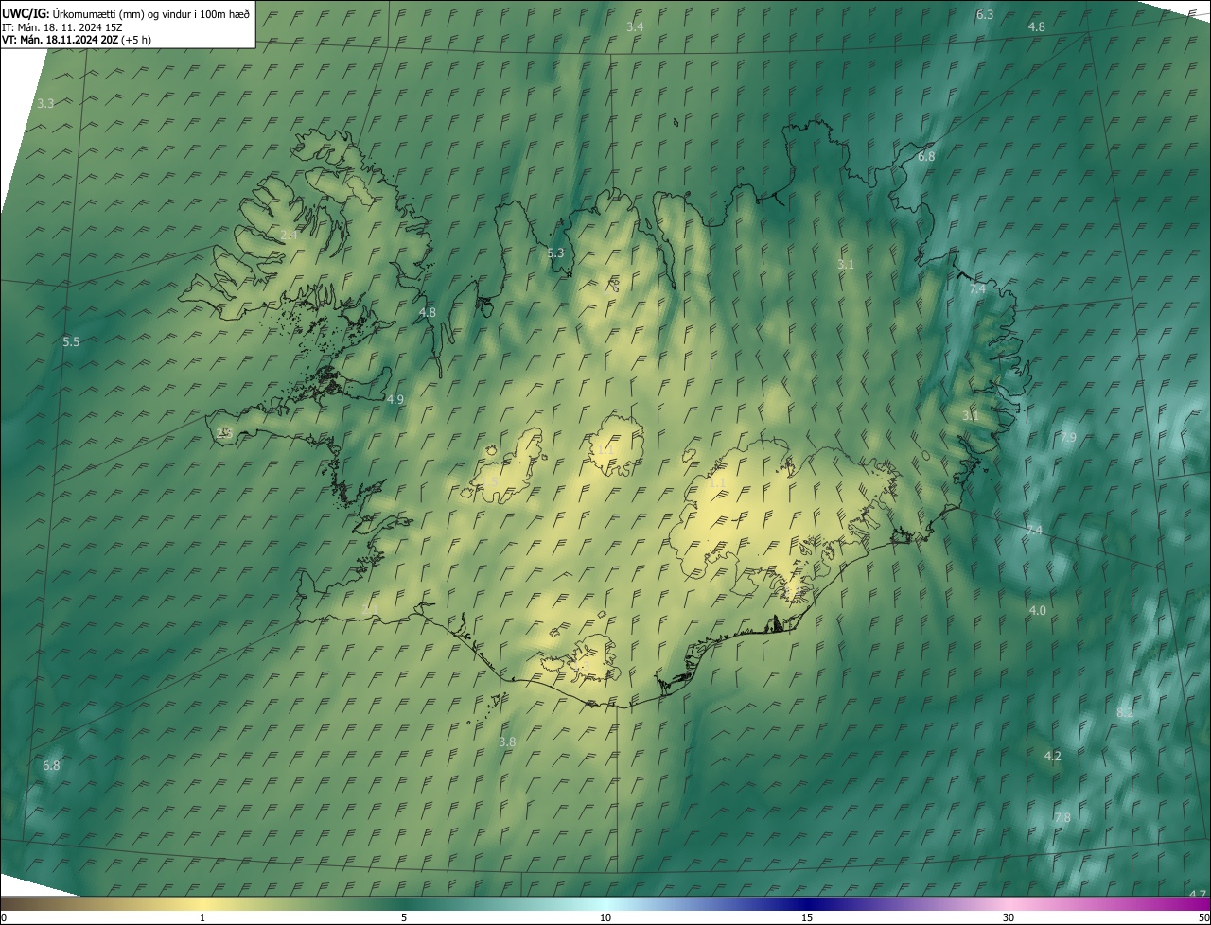This screenshot has width=1211, height=925.
Task: Click the 4.2 value label on the map
Action: tap(1052, 757)
